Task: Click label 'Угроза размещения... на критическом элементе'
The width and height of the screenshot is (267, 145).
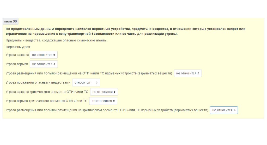Action: tap(107, 110)
